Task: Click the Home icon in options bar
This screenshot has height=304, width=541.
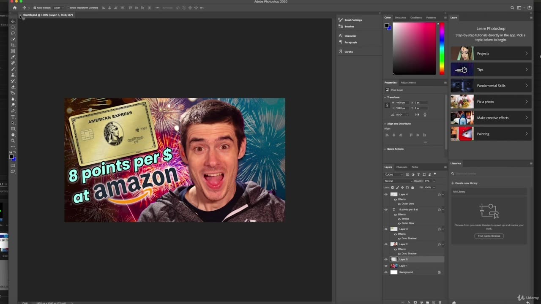Action: pyautogui.click(x=15, y=8)
